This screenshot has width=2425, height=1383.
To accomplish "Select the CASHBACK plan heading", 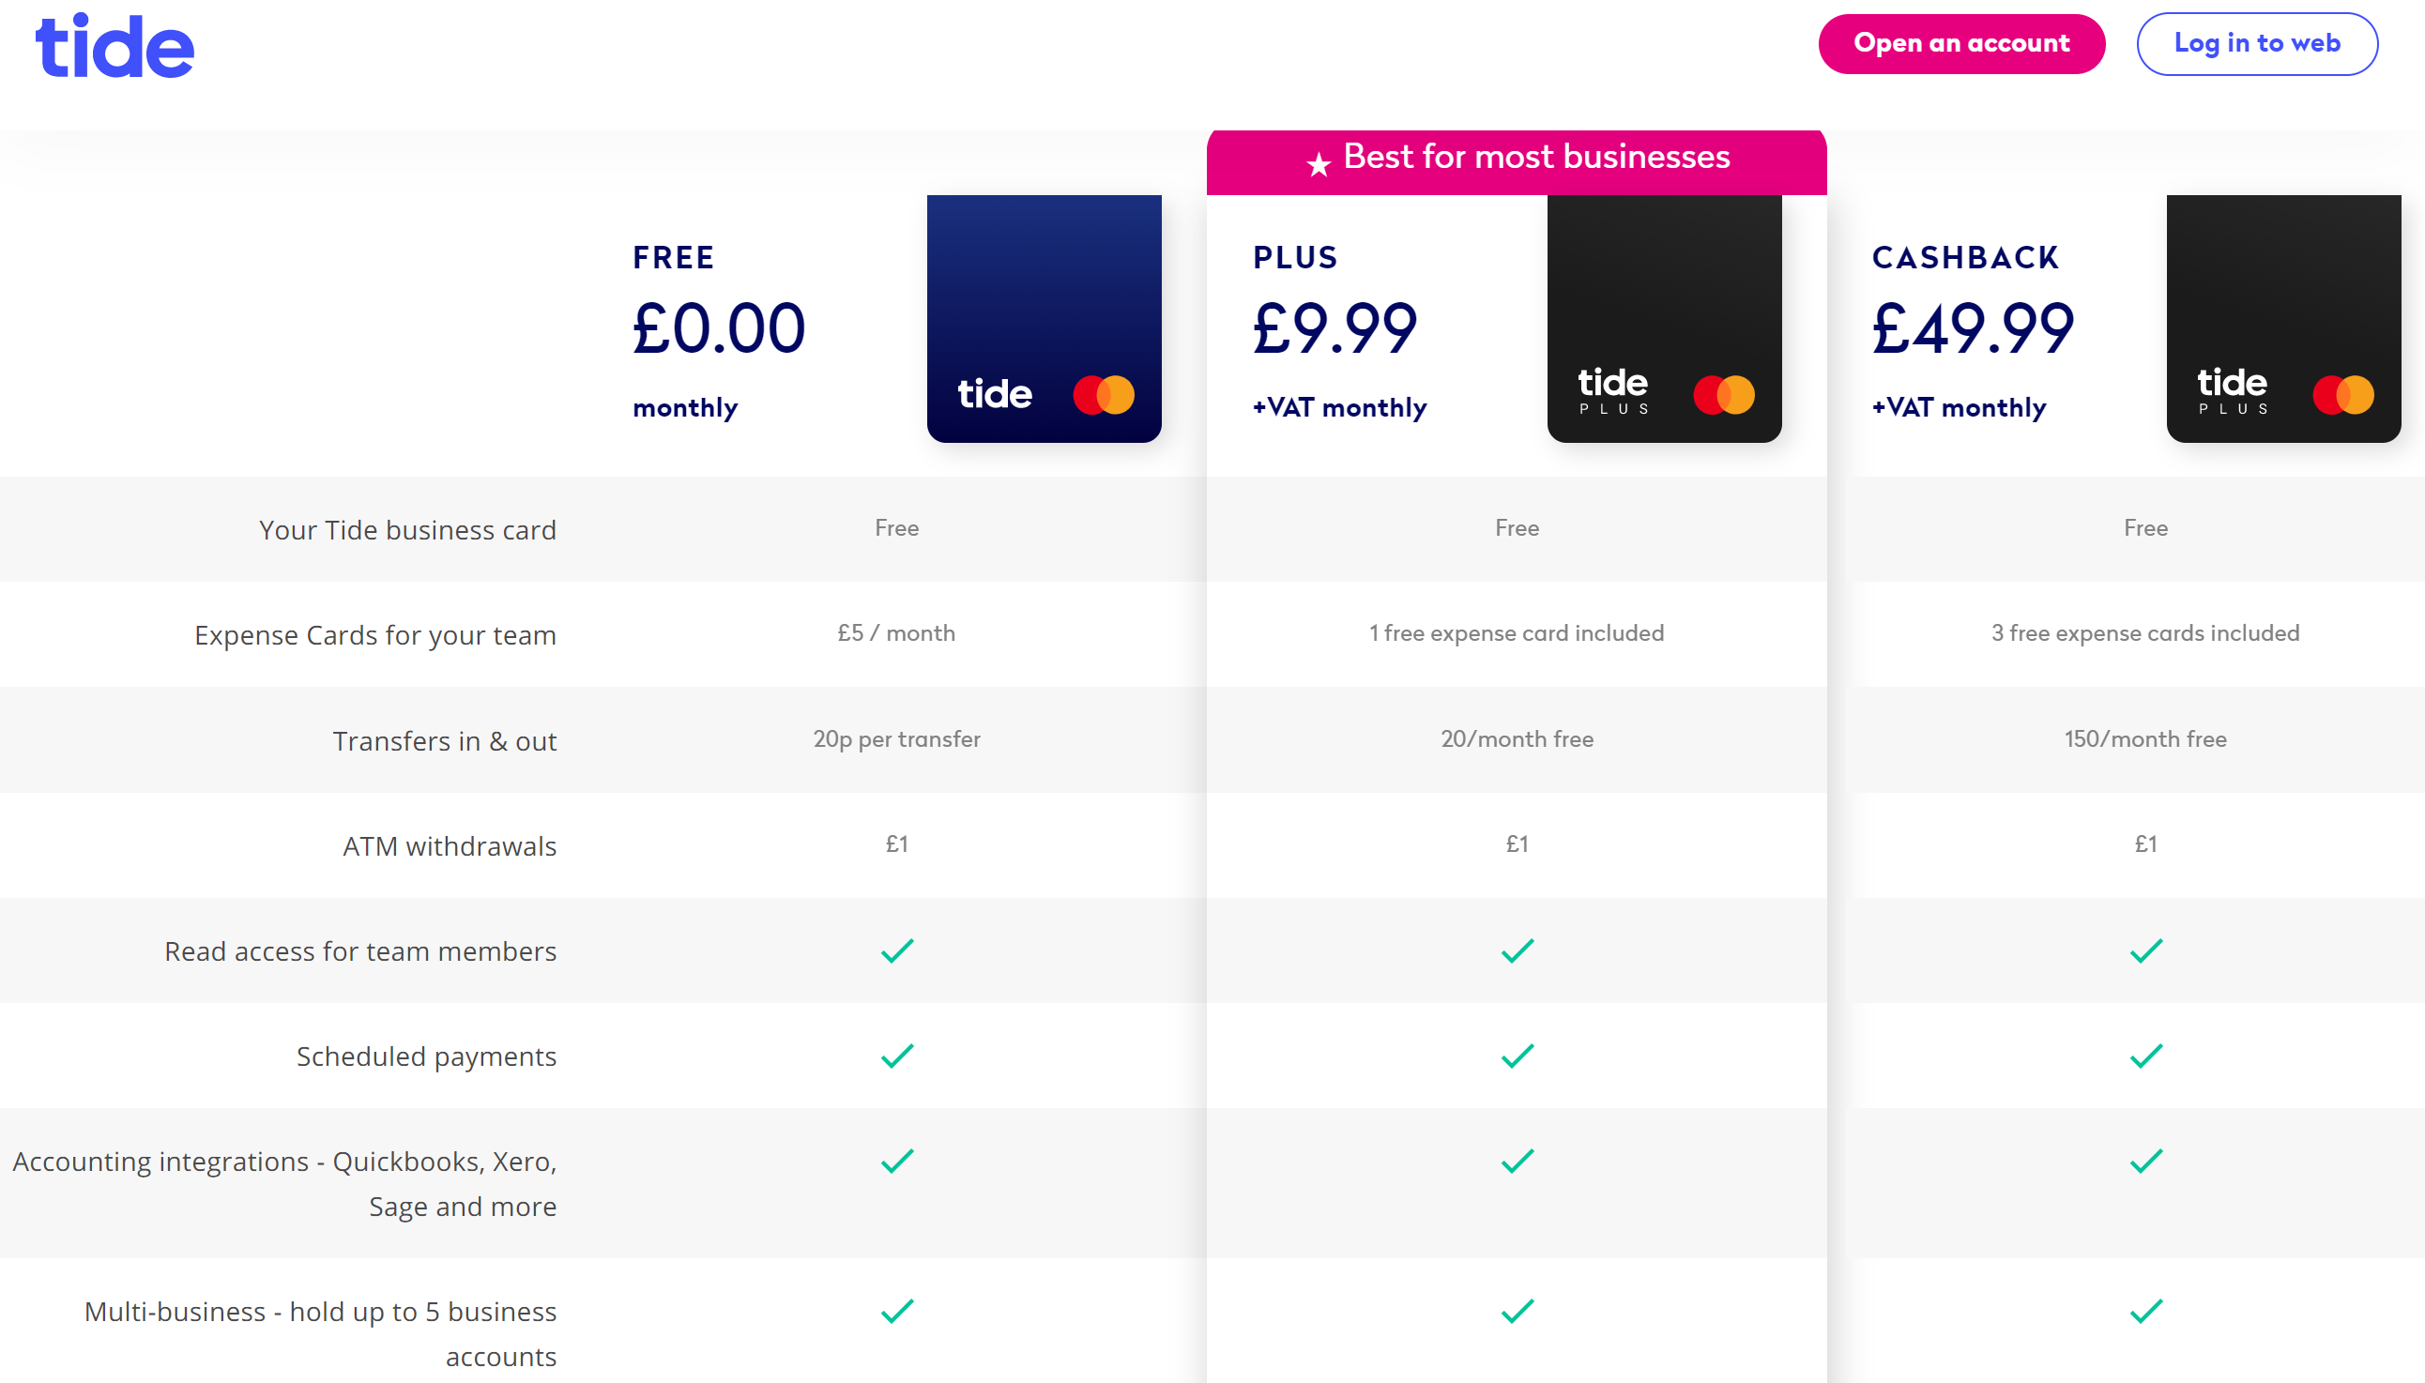I will point(1964,257).
